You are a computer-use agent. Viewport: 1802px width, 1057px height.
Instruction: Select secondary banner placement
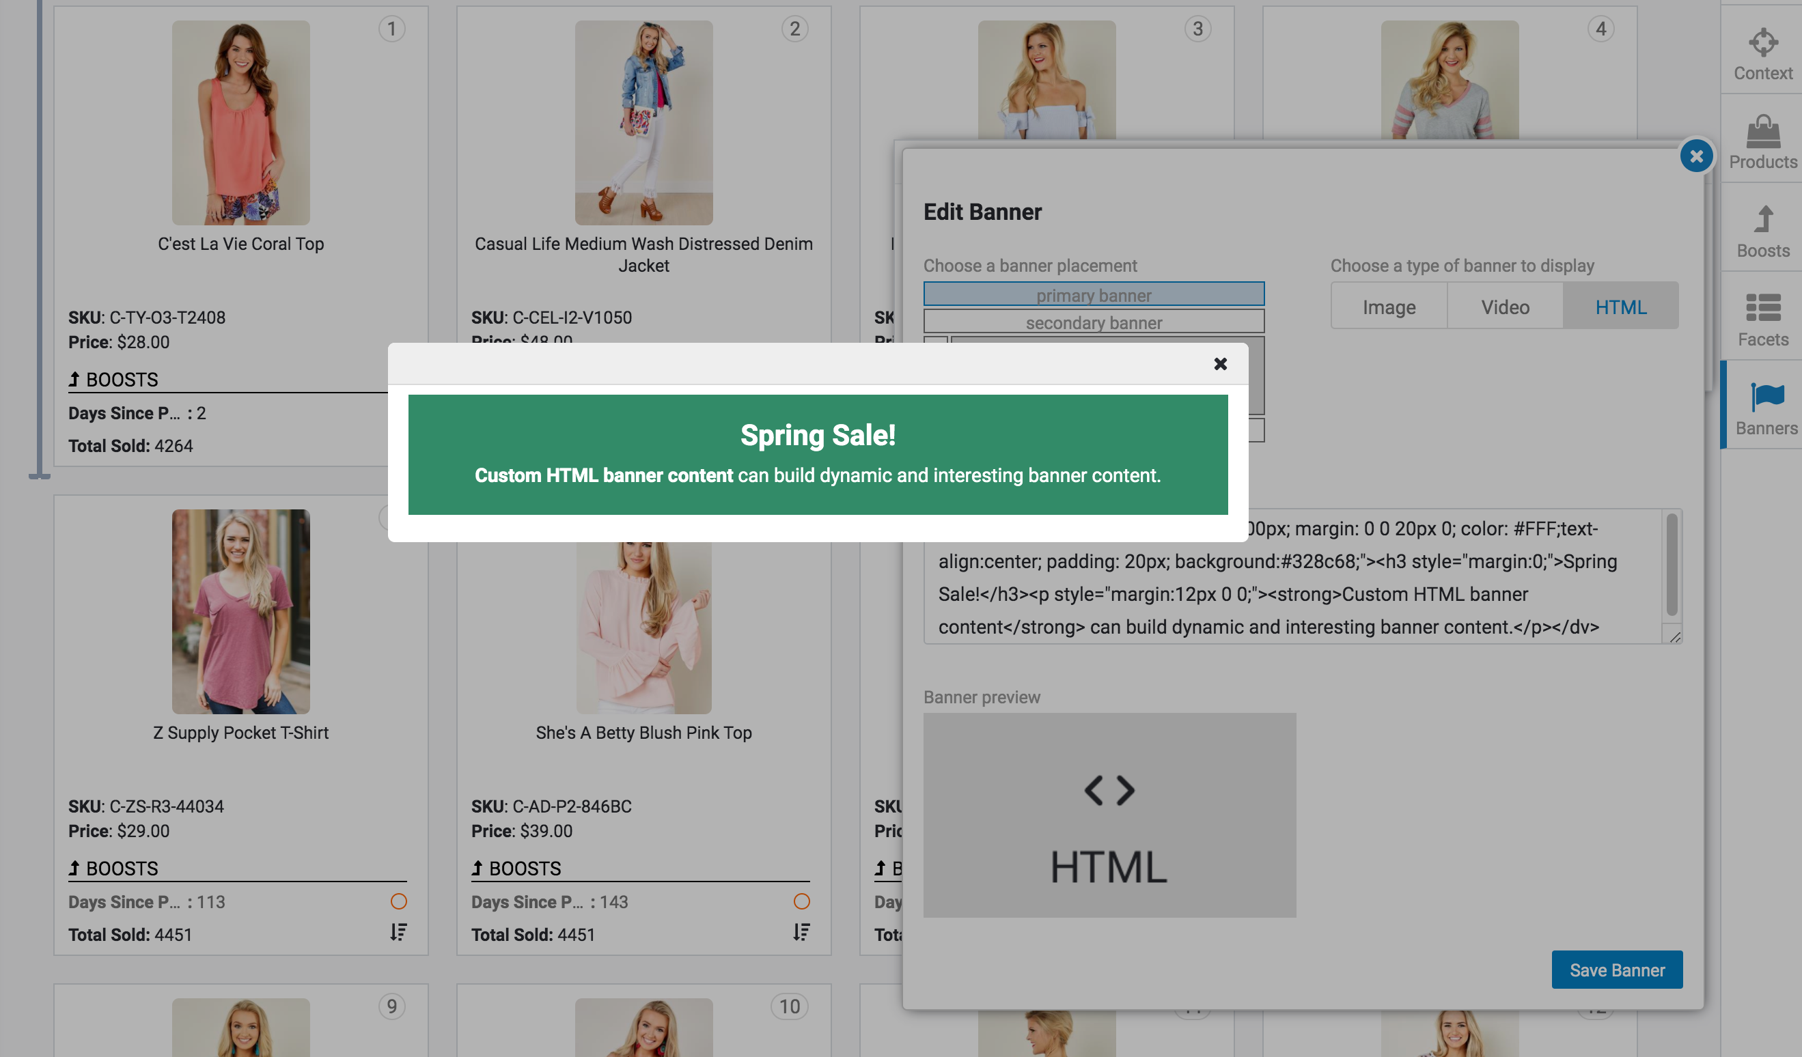pos(1094,322)
